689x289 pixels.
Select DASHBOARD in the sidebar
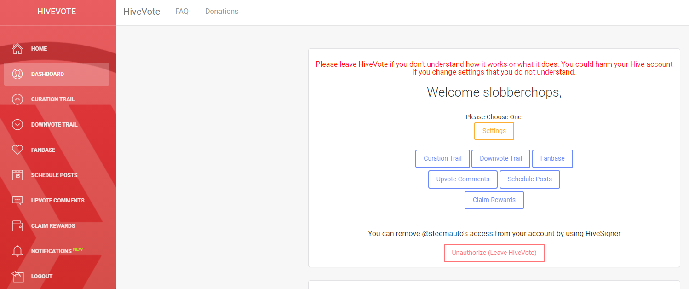(x=57, y=74)
